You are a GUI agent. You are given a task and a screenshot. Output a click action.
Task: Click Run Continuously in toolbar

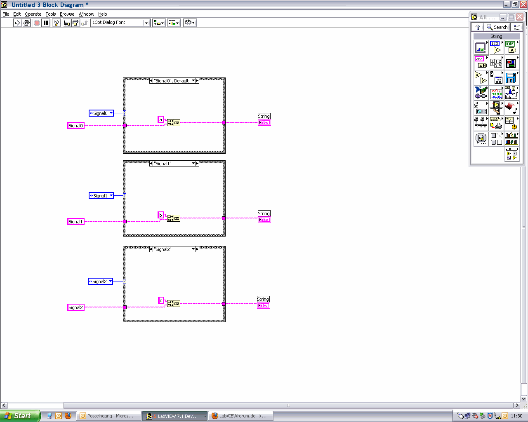click(26, 23)
